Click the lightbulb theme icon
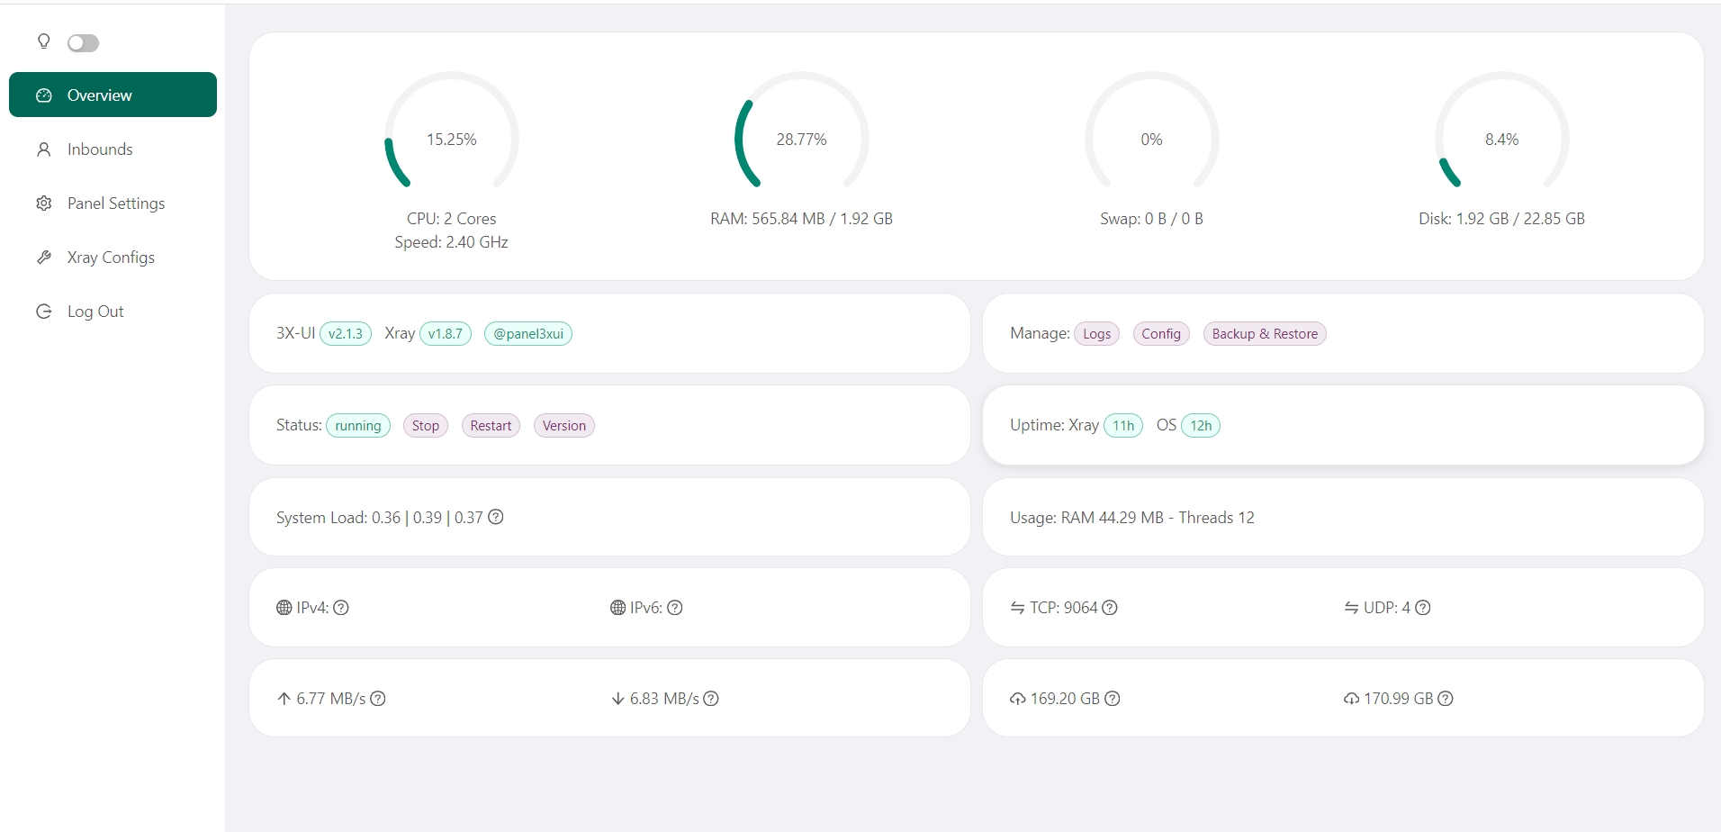The height and width of the screenshot is (832, 1721). pyautogui.click(x=43, y=41)
